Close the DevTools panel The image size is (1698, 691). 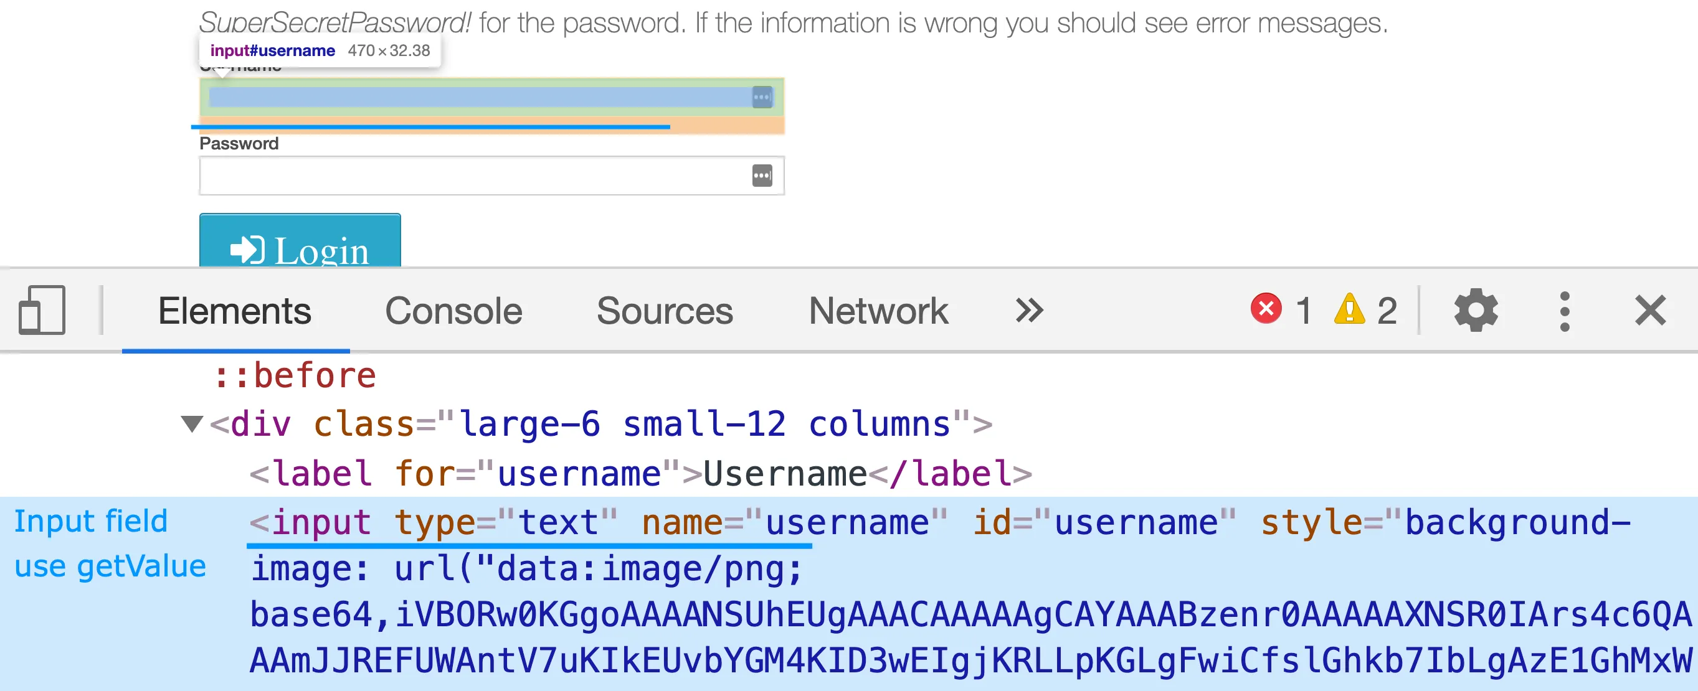1651,310
